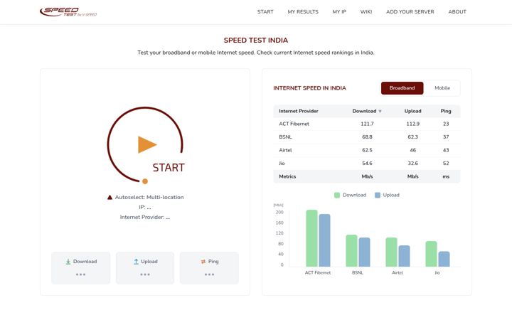Click the Ping result card
The width and height of the screenshot is (512, 320).
tap(209, 268)
